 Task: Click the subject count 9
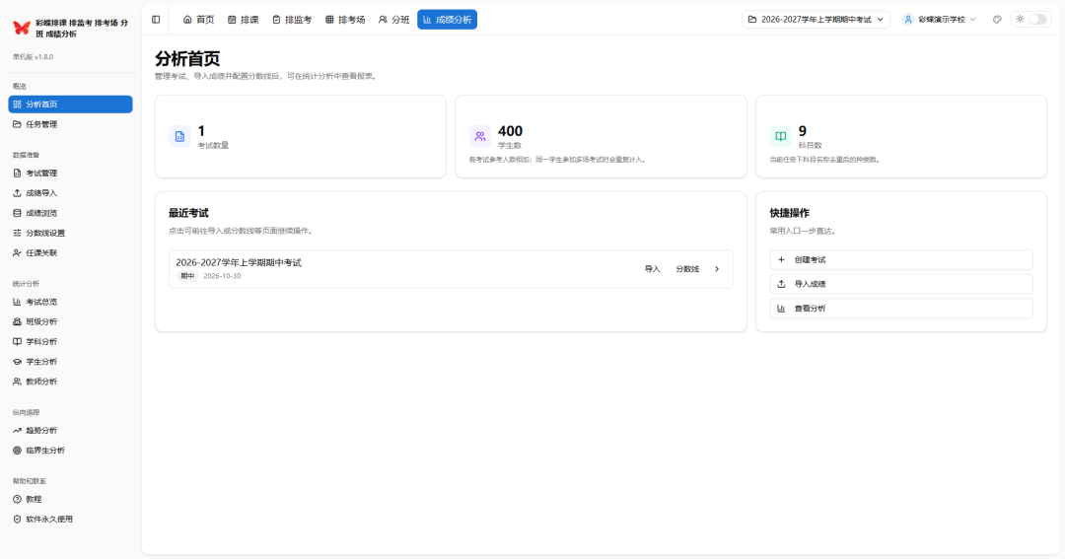[x=802, y=131]
